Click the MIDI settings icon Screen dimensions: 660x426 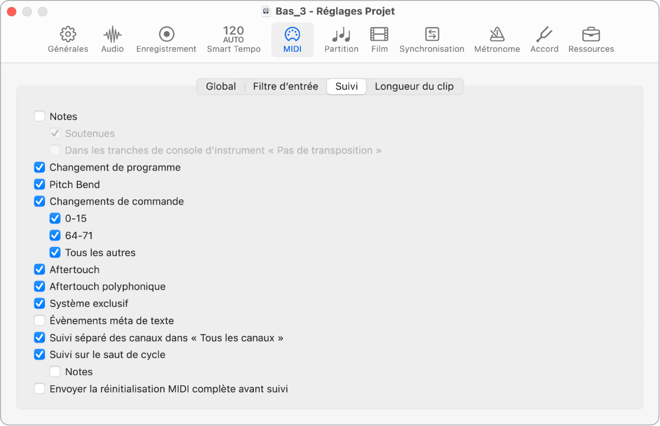(292, 39)
